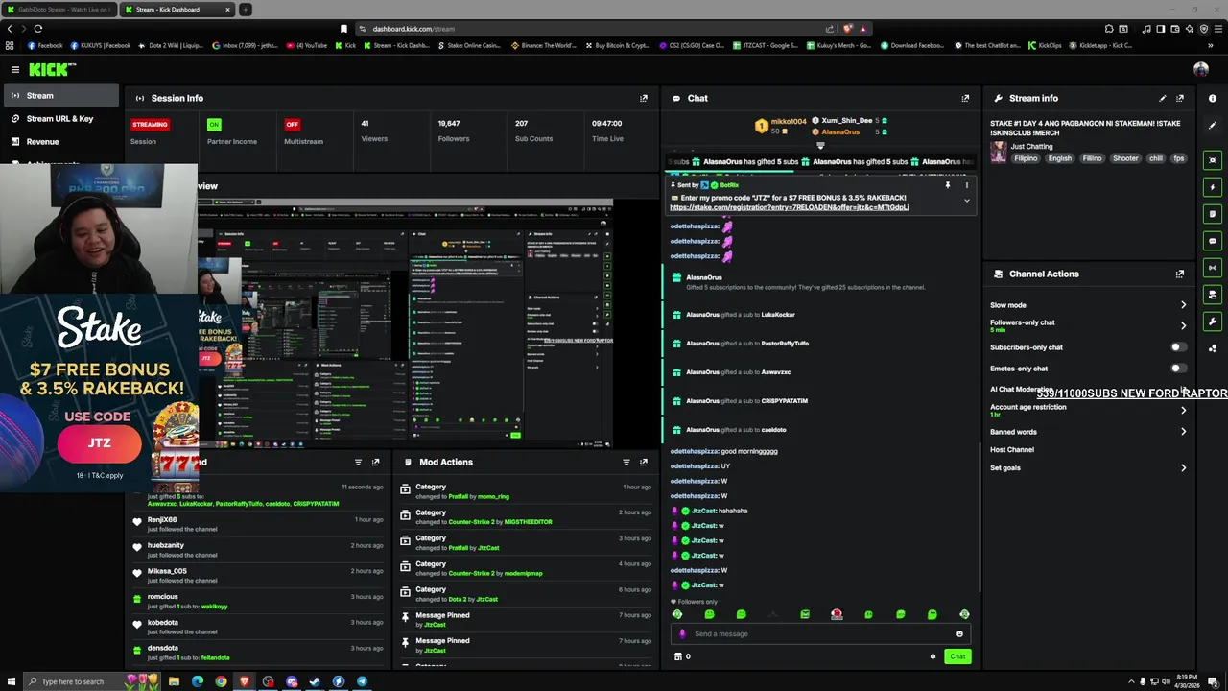Open Telegram from the taskbar
Screen dimensions: 1228x691
click(362, 681)
